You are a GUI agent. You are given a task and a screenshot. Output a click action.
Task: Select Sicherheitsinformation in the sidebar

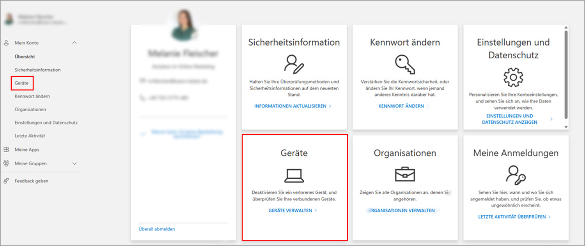click(x=37, y=70)
